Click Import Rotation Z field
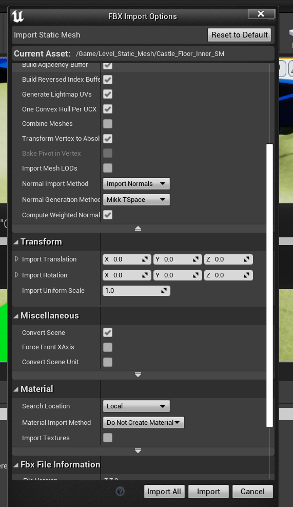Screen dimensions: 293x507 [228, 275]
